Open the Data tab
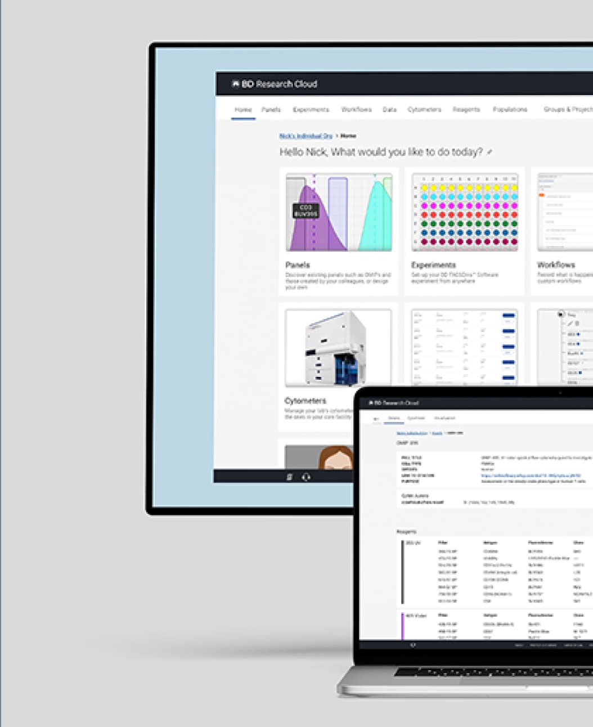Viewport: 593px width, 727px height. point(390,110)
